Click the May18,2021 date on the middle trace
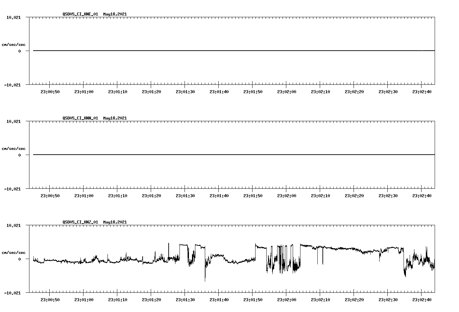Viewport: 459px width, 312px height. (x=115, y=118)
